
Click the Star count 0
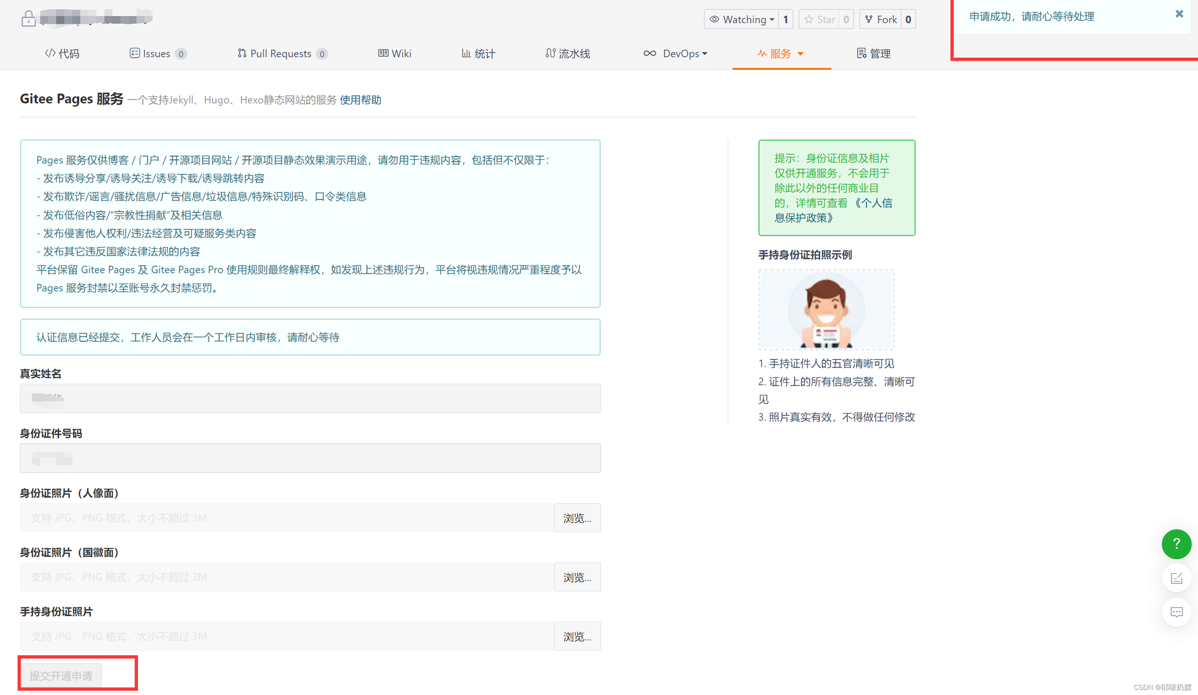pos(846,19)
